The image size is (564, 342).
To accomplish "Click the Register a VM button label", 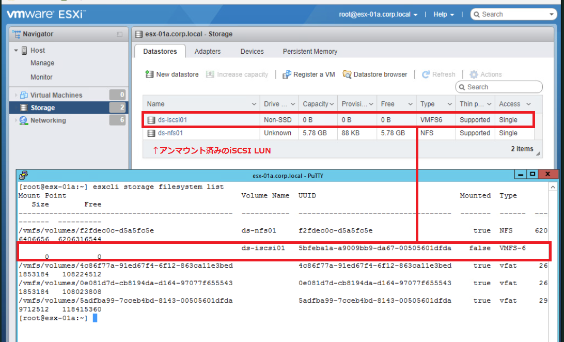I will pyautogui.click(x=314, y=74).
